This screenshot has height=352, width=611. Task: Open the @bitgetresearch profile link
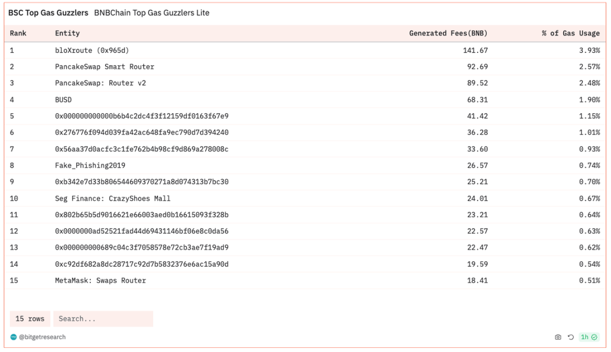(42, 337)
